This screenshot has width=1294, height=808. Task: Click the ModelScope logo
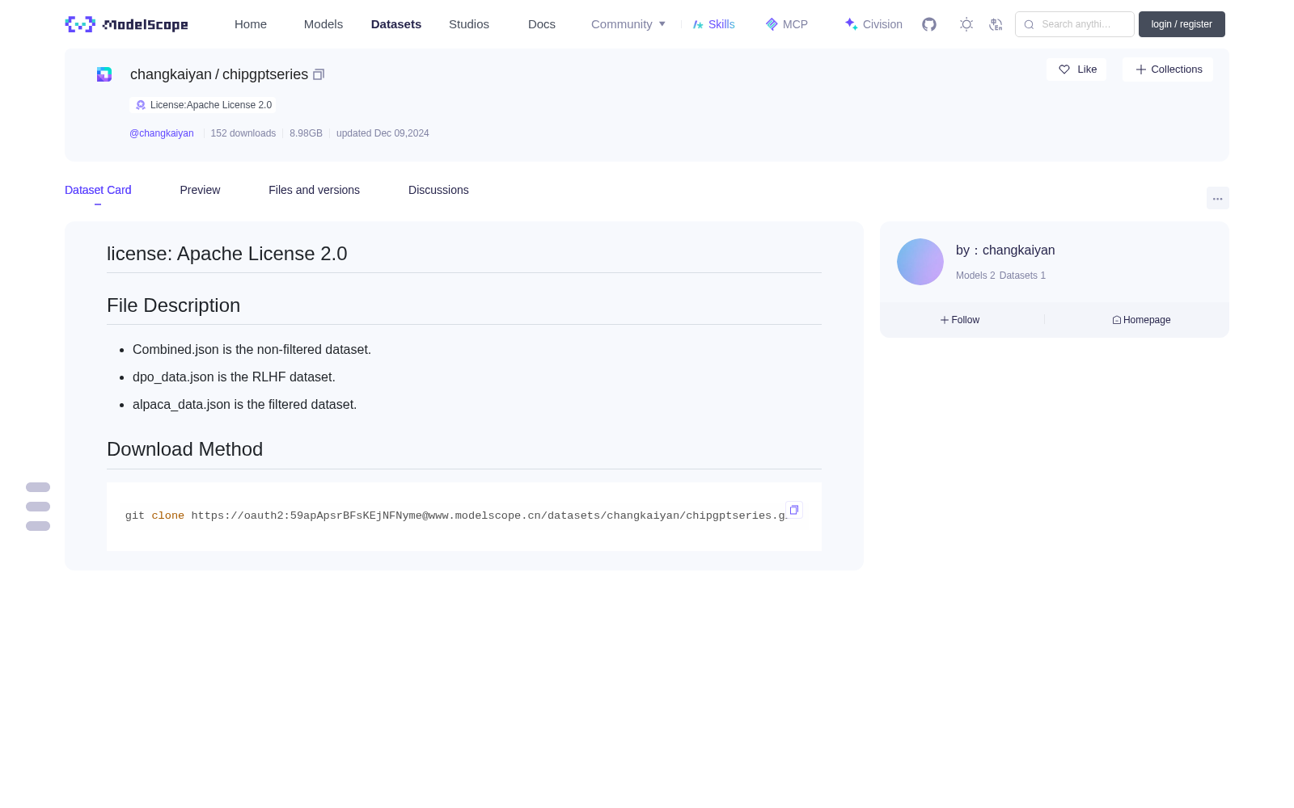[x=126, y=24]
